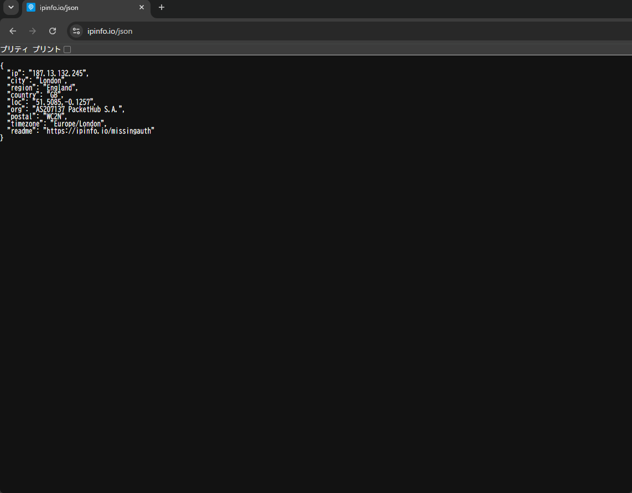
Task: Enable the pretty print checkbox
Action: pos(68,50)
